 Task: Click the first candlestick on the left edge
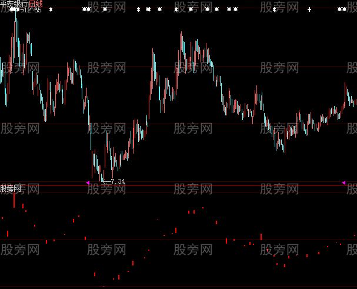pos(2,68)
